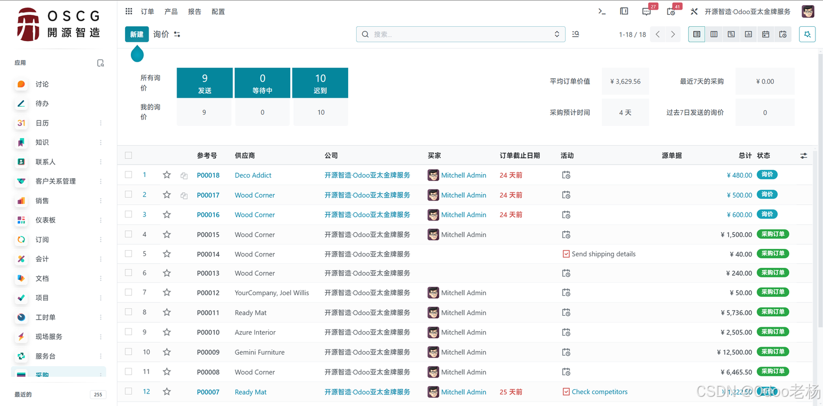The image size is (823, 406).
Task: Check the box for row P00007
Action: click(x=129, y=391)
